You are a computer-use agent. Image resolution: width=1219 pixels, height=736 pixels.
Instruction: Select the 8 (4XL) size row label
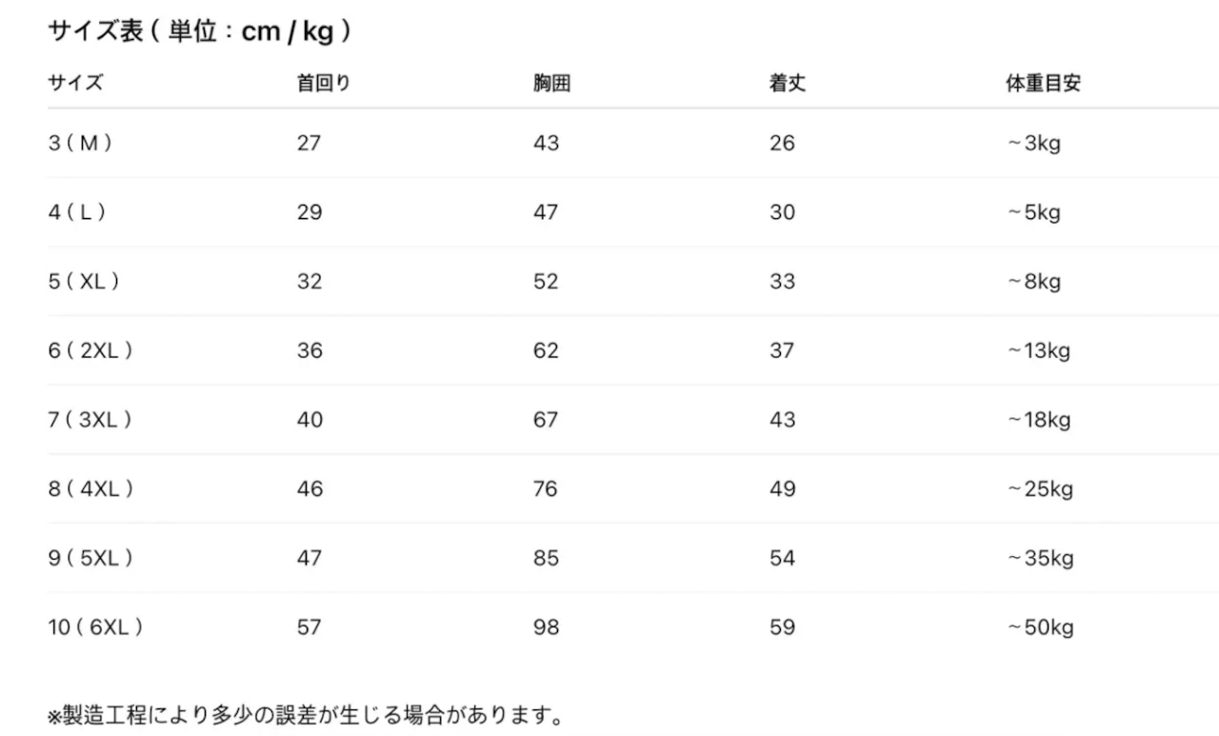point(90,489)
